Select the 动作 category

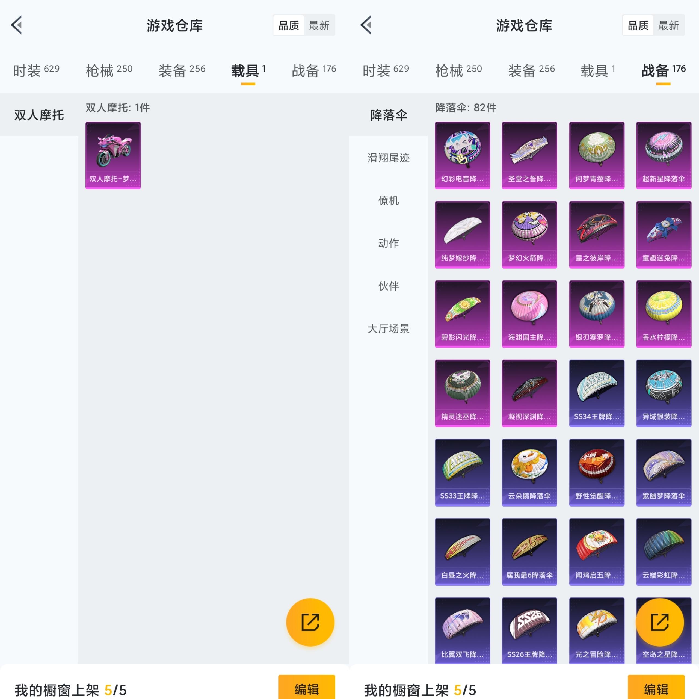[389, 244]
